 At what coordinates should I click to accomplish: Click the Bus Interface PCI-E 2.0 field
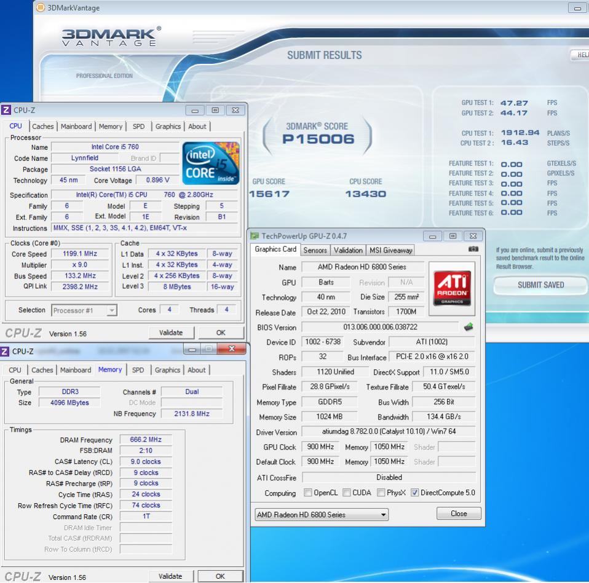coord(432,357)
